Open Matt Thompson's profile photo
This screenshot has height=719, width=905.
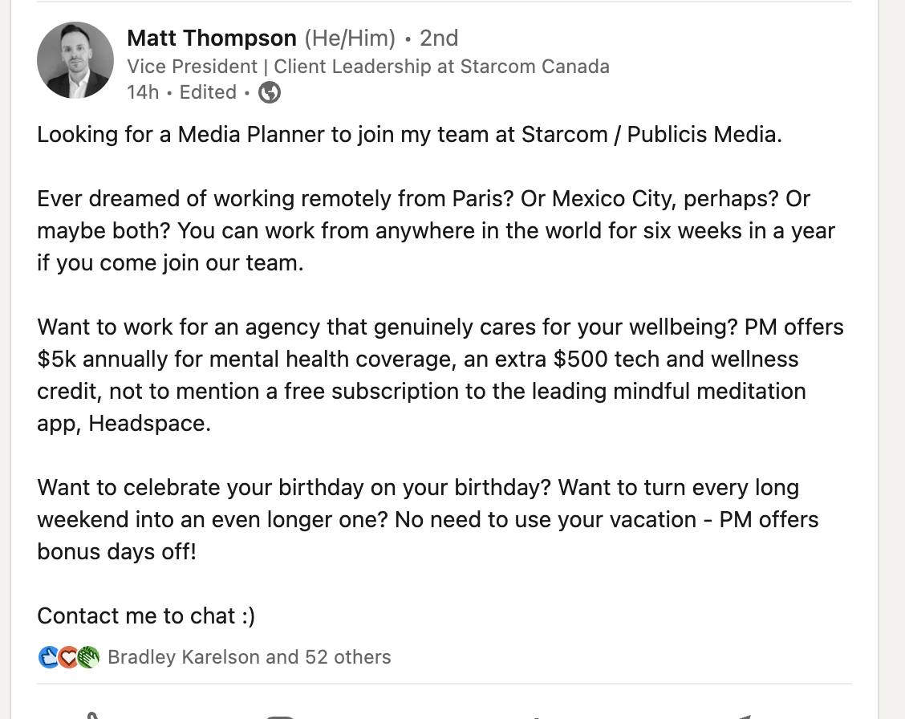[x=75, y=60]
